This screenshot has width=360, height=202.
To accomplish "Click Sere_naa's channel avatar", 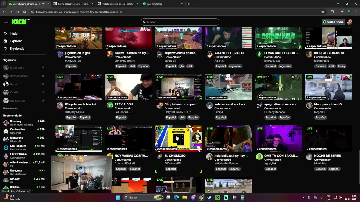I will tap(6, 172).
